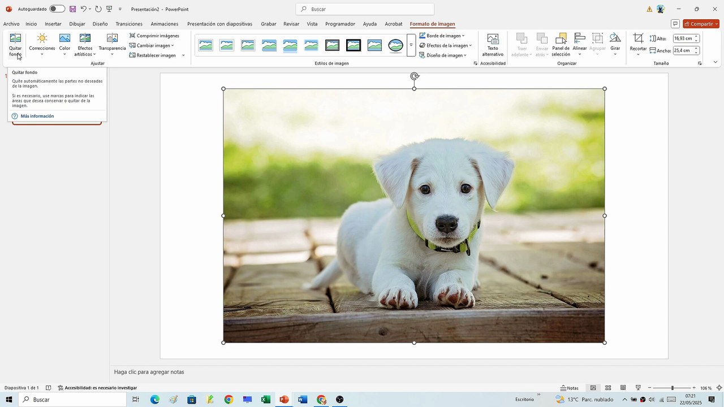The image size is (724, 407).
Task: Open the Más información link
Action: pos(37,116)
